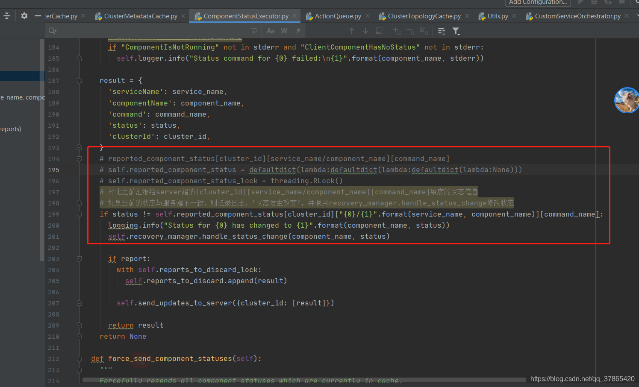Collapse if status block at line 199

[x=79, y=214]
